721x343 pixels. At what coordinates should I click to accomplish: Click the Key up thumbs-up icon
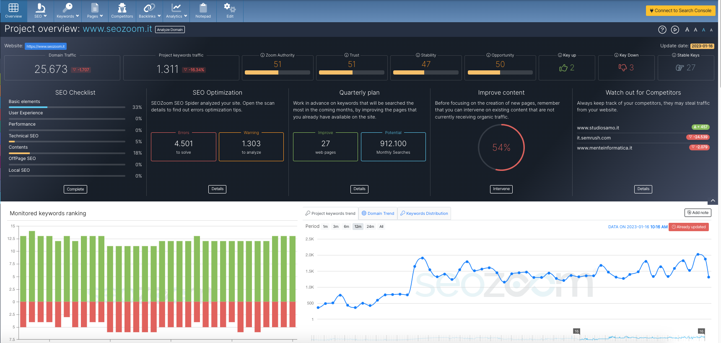(x=563, y=68)
